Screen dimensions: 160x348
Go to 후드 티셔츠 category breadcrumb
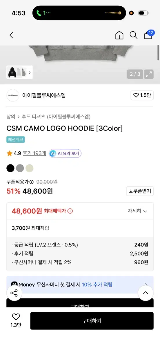pyautogui.click(x=34, y=117)
